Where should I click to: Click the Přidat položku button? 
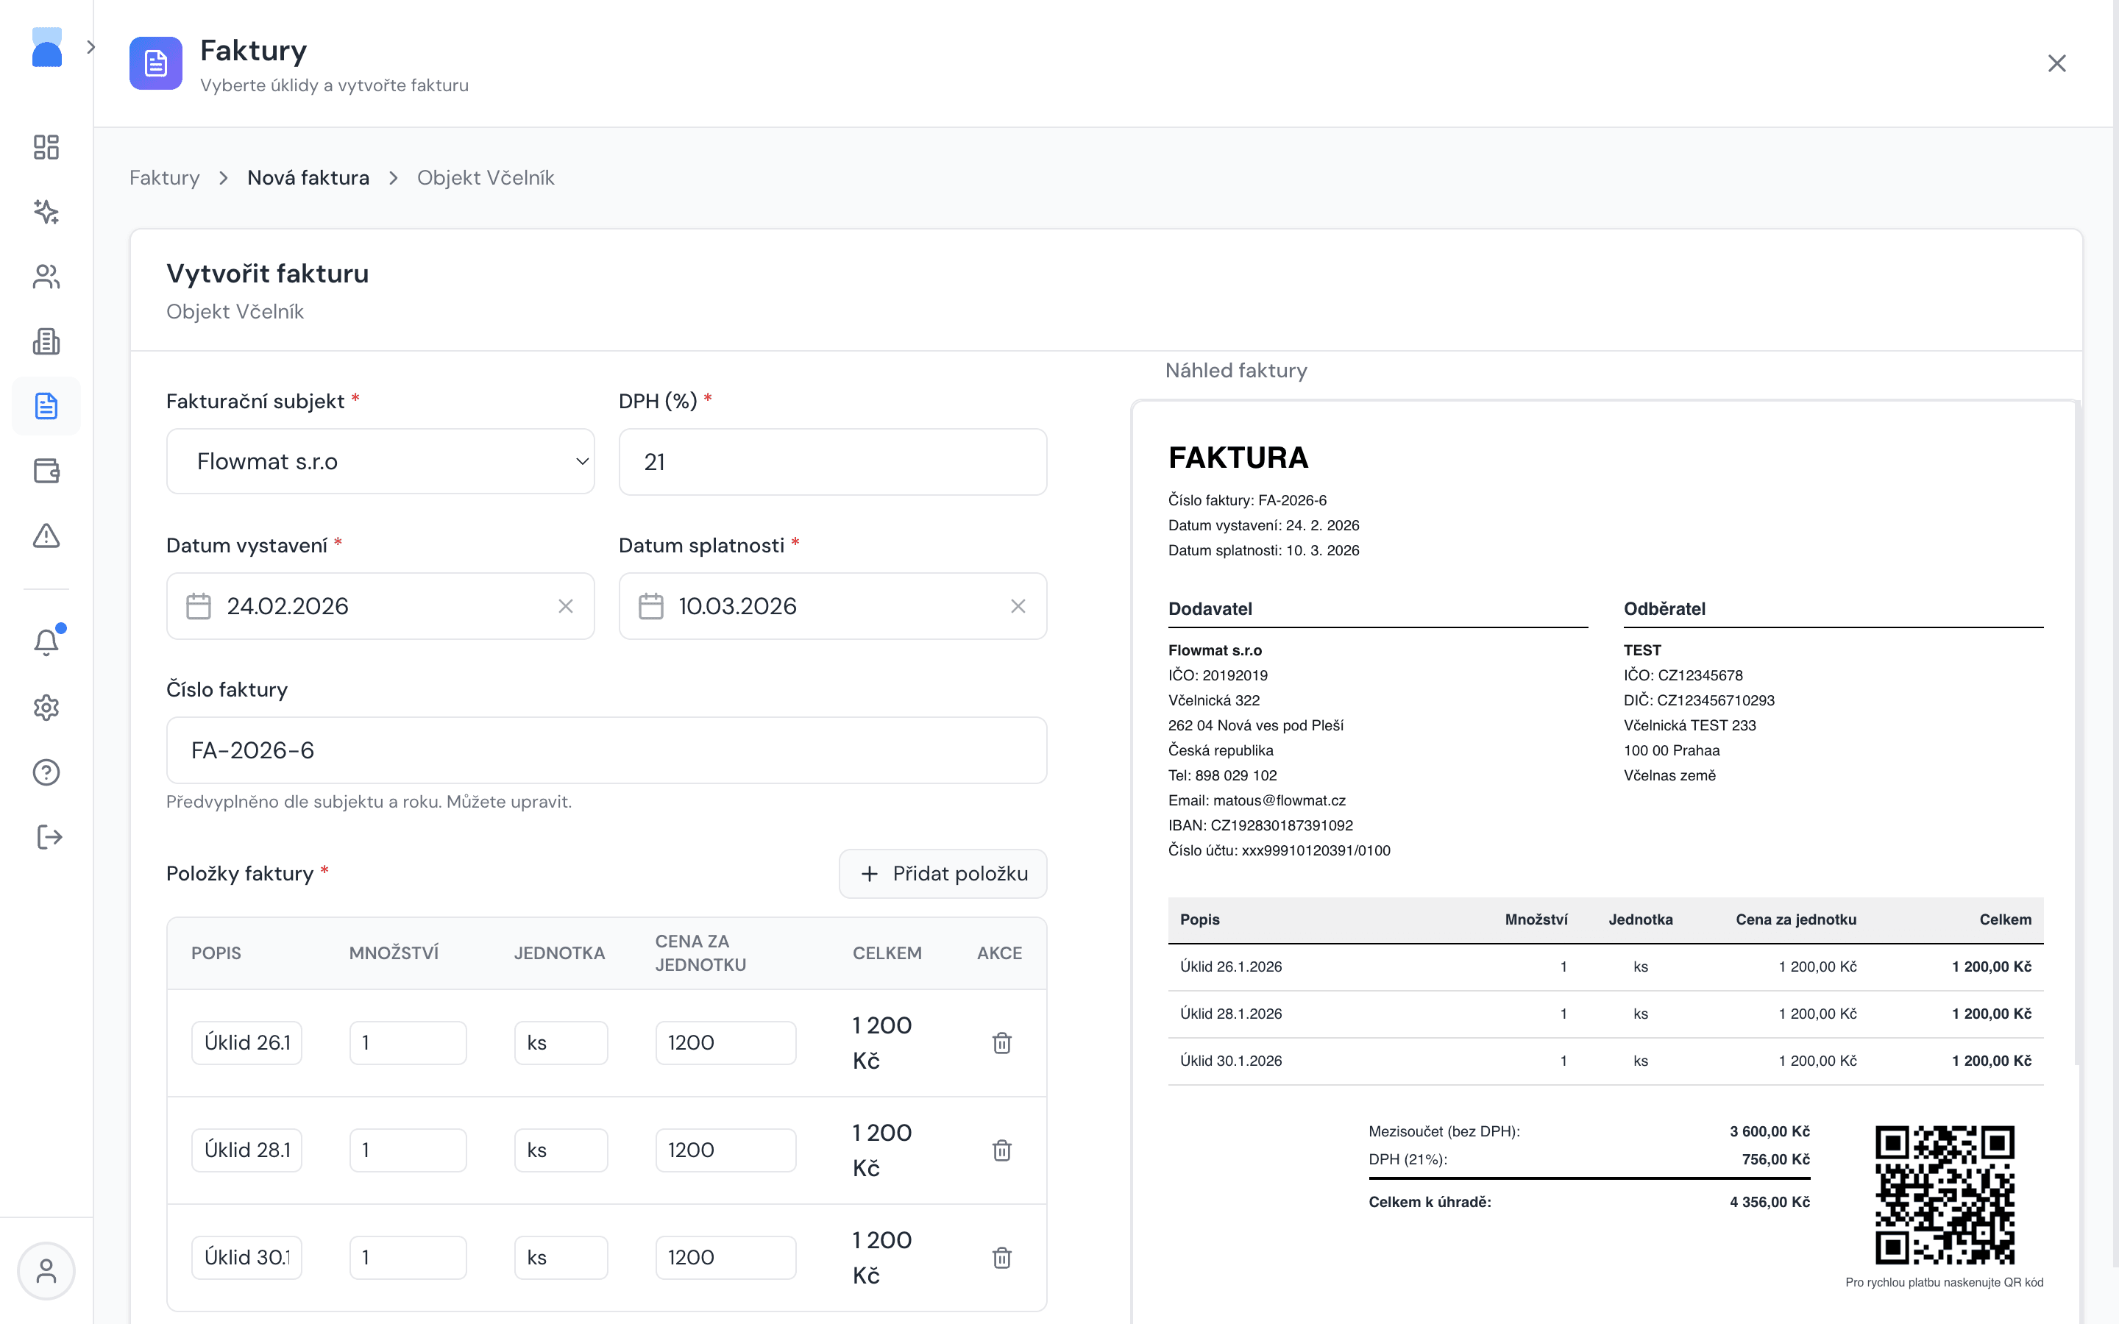(943, 873)
